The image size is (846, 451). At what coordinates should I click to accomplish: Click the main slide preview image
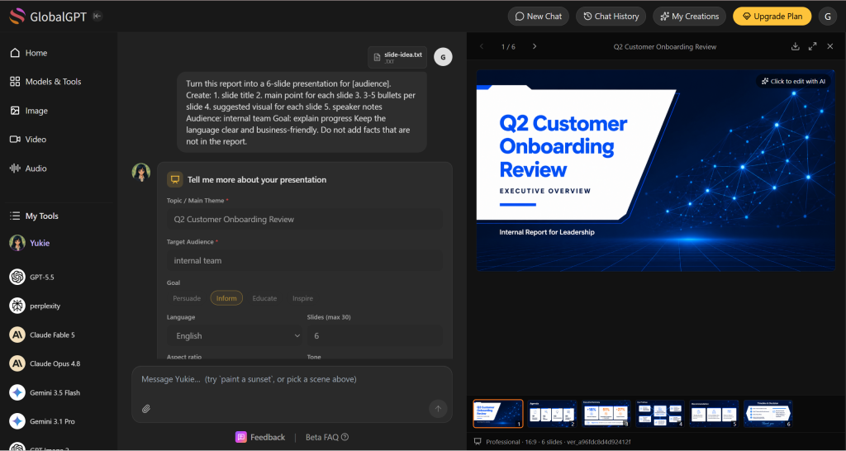tap(655, 170)
